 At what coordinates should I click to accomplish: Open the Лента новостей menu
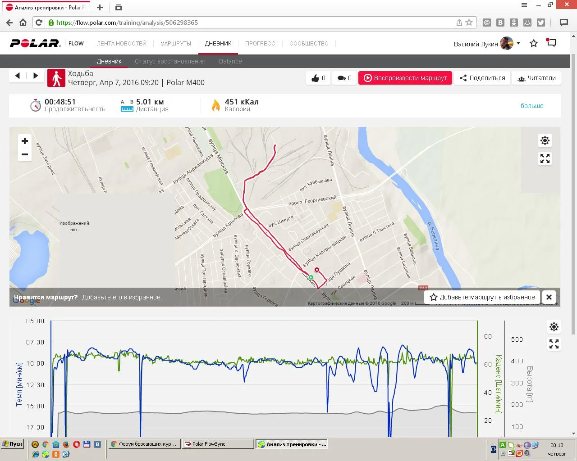tap(122, 44)
